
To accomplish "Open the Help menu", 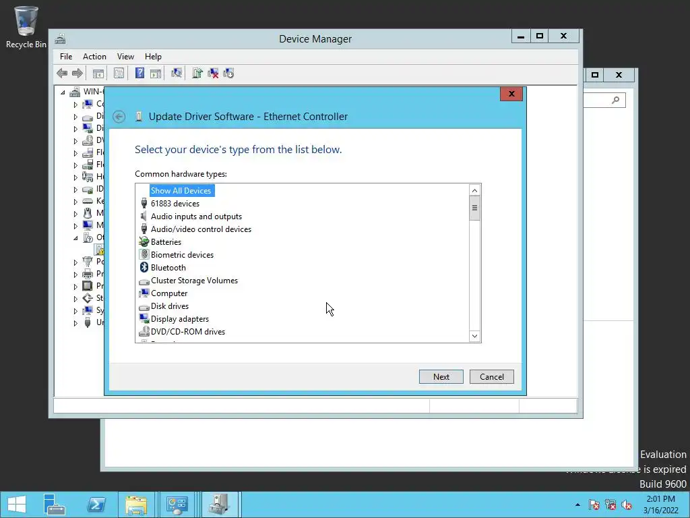I will click(x=153, y=57).
